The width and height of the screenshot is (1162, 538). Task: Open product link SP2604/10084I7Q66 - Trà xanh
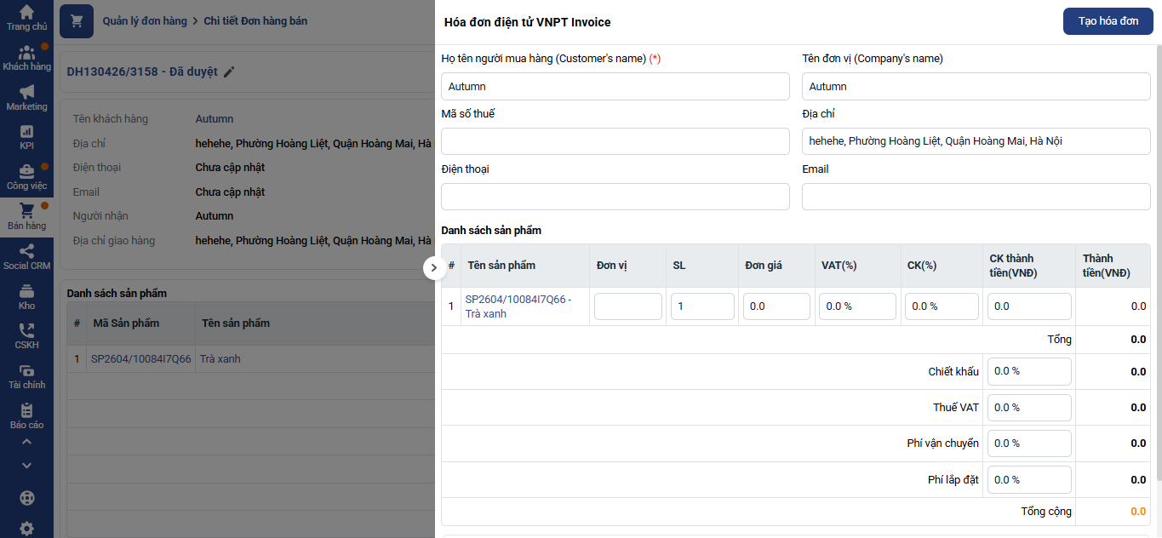coord(518,306)
